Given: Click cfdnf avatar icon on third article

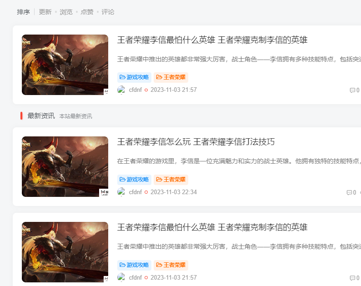Looking at the screenshot, I should [121, 277].
